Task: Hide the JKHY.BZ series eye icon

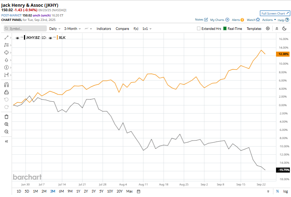Action: 17,38
